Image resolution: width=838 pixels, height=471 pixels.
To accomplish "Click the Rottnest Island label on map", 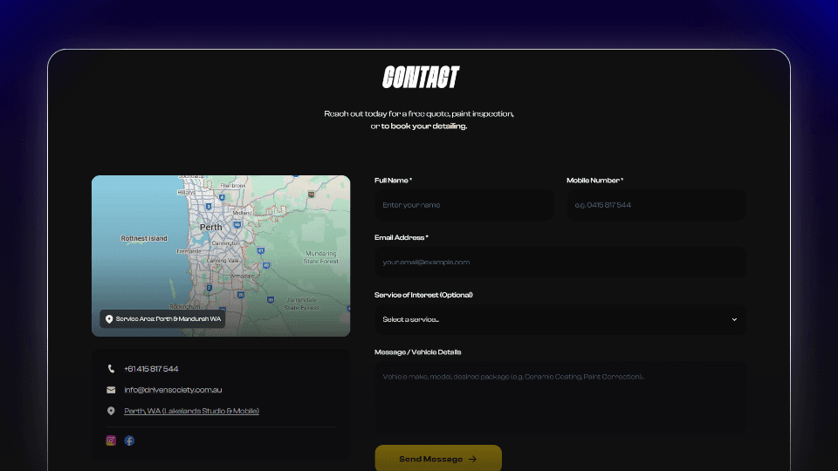I will pos(144,238).
